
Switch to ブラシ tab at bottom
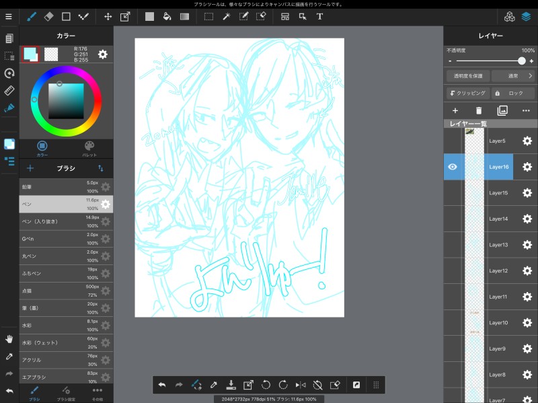point(34,394)
